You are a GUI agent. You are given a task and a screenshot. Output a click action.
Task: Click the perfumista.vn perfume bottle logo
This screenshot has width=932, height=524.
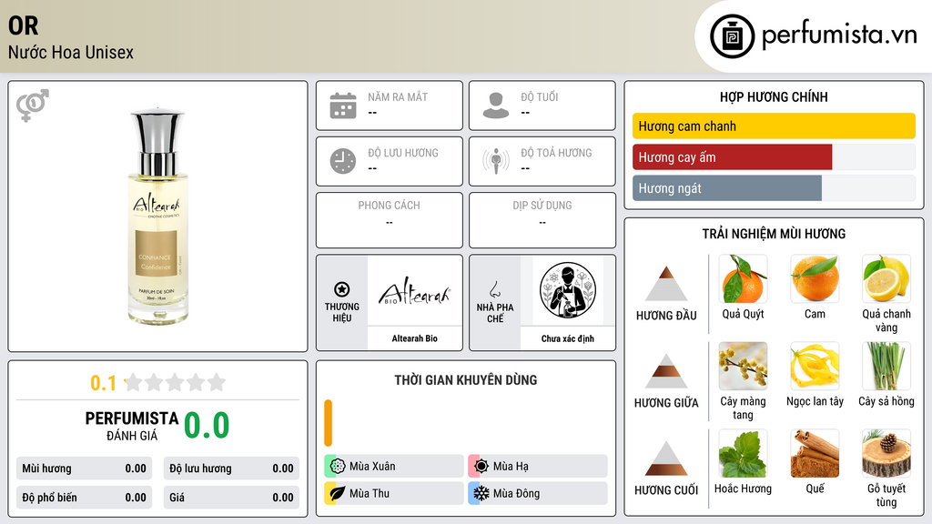[732, 36]
